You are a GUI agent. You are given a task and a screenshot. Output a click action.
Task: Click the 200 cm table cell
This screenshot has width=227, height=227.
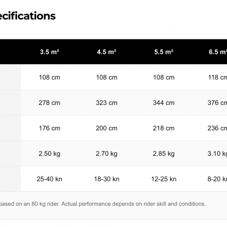tap(106, 128)
